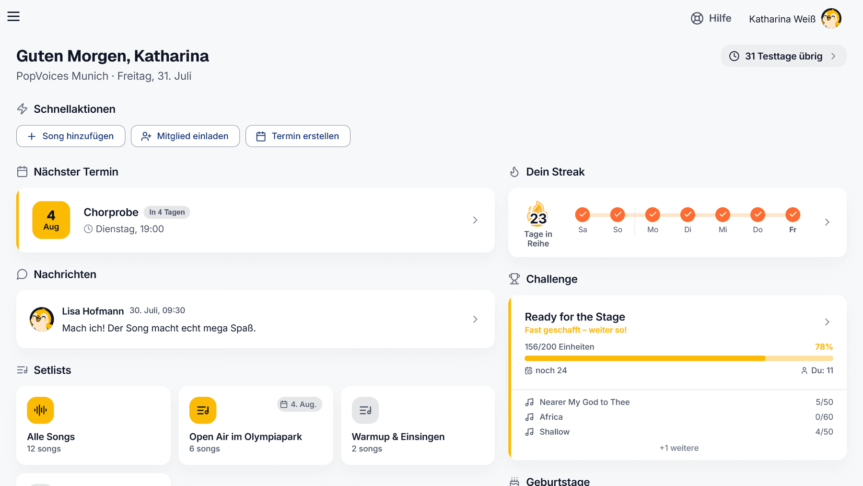Click the clock icon in trial badge
The height and width of the screenshot is (486, 863).
click(x=734, y=56)
